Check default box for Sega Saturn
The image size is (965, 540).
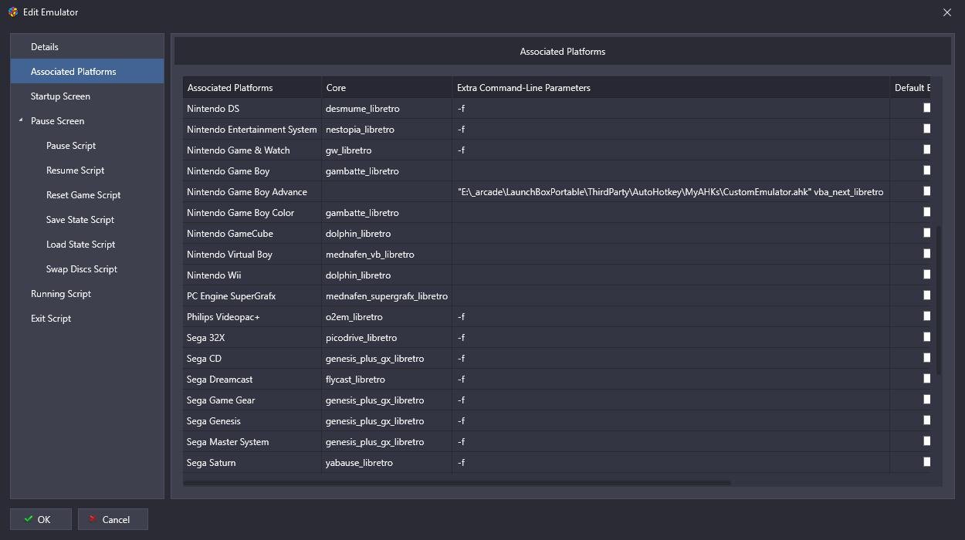(927, 462)
